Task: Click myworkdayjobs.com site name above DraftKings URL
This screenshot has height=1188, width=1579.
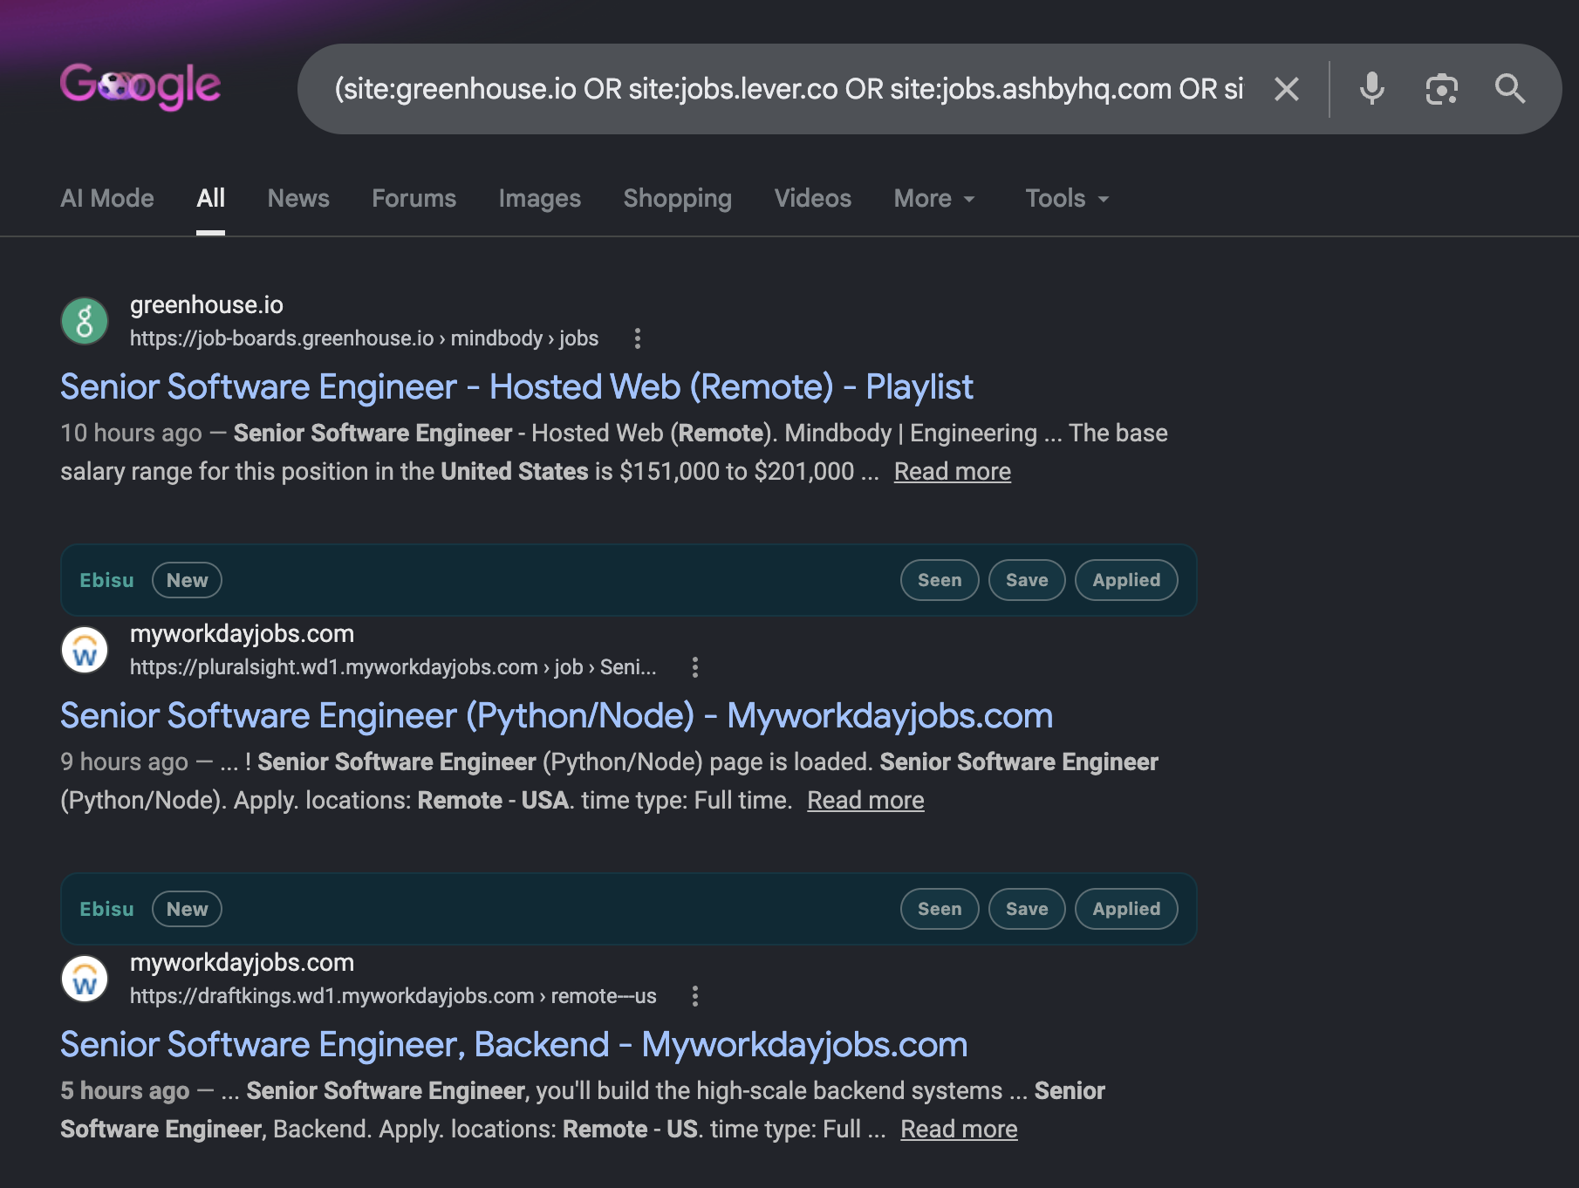Action: (242, 962)
